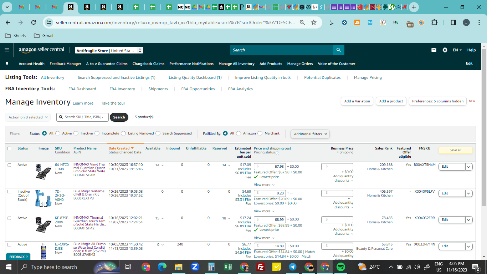Screen dimensions: 487x274
Task: Select the Amazon fulfilled-by radio
Action: click(x=239, y=133)
